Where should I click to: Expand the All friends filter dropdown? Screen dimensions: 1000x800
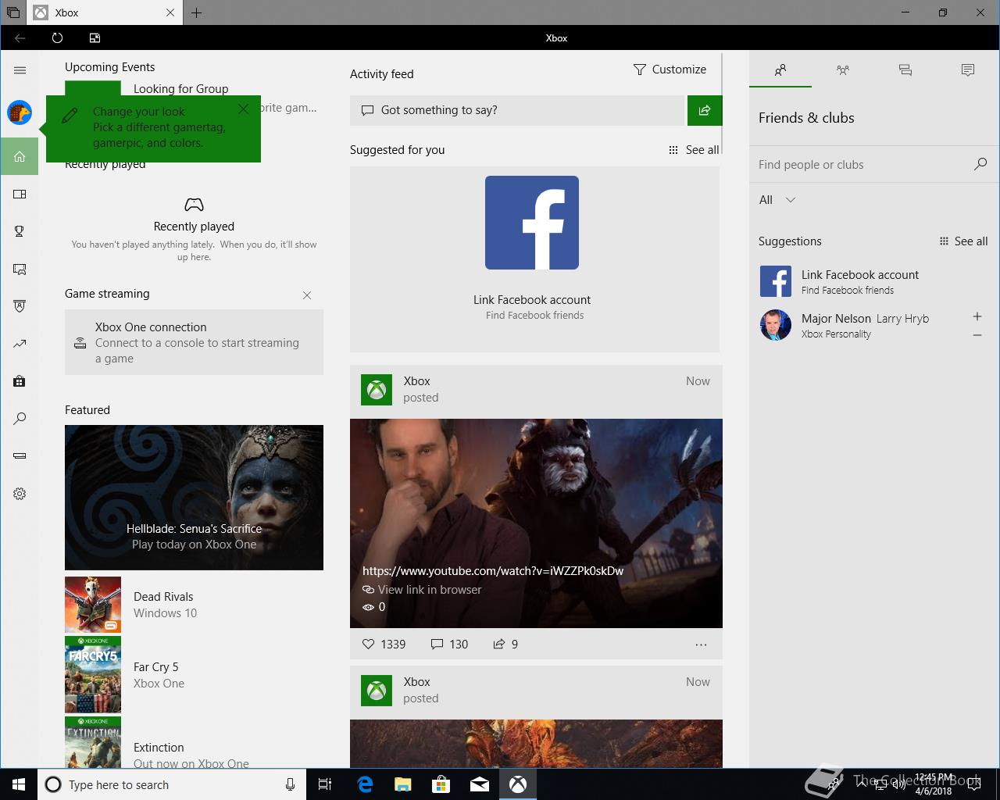pos(777,200)
